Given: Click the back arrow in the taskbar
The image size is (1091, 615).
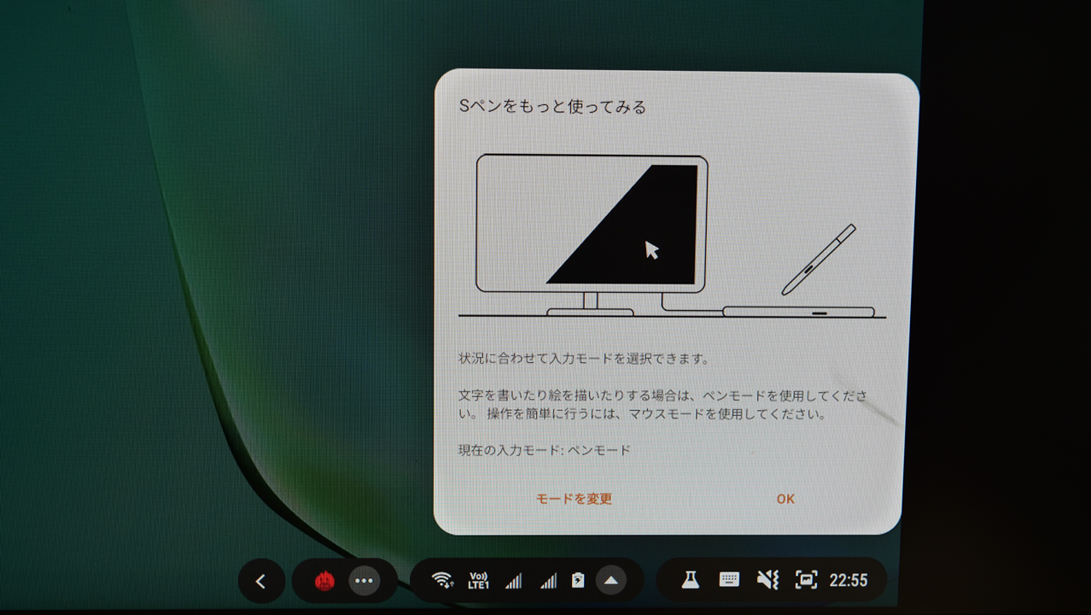Looking at the screenshot, I should (261, 582).
